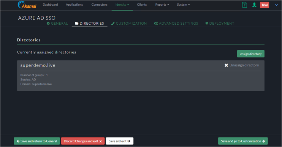This screenshot has width=282, height=147.
Task: Expand the Reports dropdown menu
Action: pos(162,5)
